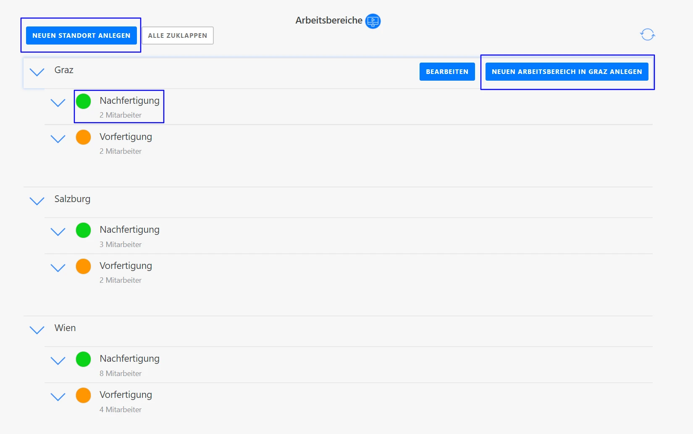This screenshot has width=693, height=434.
Task: Collapse the Salzburg location section
Action: click(37, 201)
